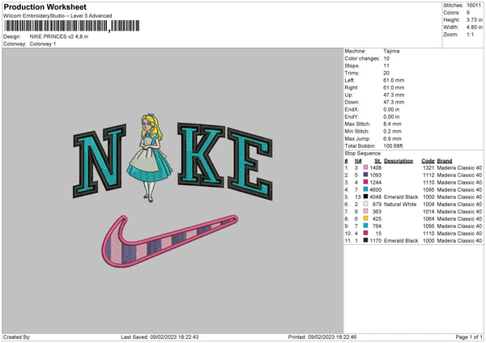This screenshot has width=486, height=343.
Task: Click the 'Printed: 09/02/2023 18:22:46' footer text
Action: (x=322, y=337)
